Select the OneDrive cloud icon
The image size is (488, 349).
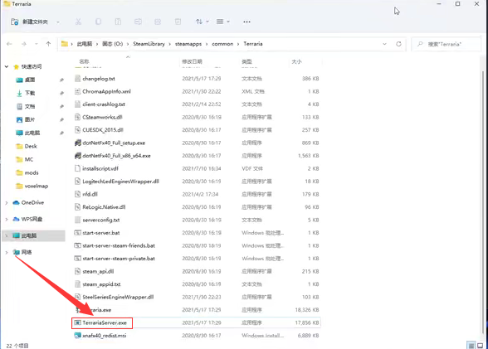tap(17, 202)
